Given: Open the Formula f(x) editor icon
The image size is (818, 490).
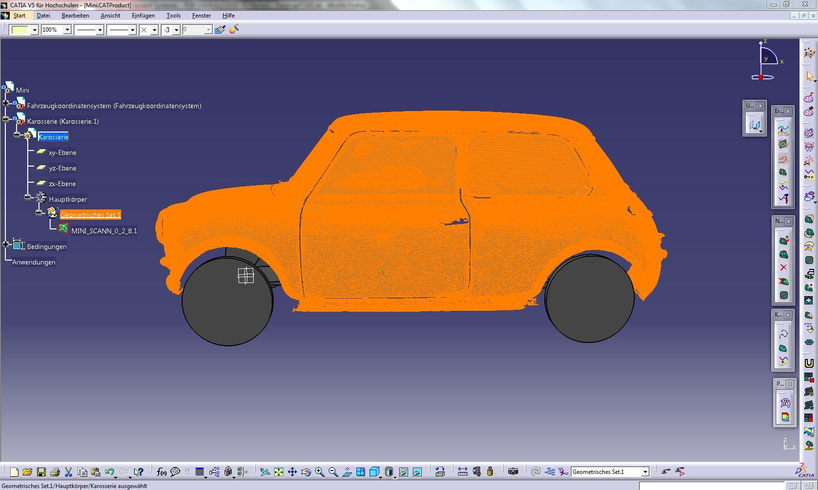Looking at the screenshot, I should (x=161, y=471).
